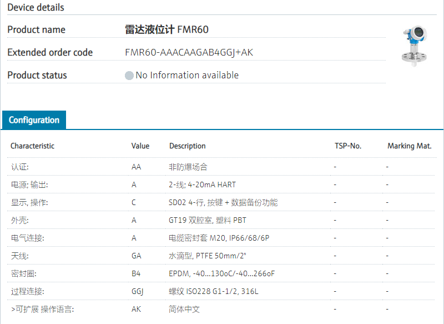Select the Configuration tab

click(x=34, y=120)
